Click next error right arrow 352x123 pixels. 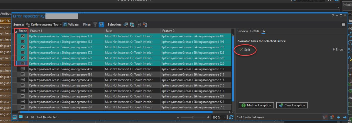click(345, 117)
